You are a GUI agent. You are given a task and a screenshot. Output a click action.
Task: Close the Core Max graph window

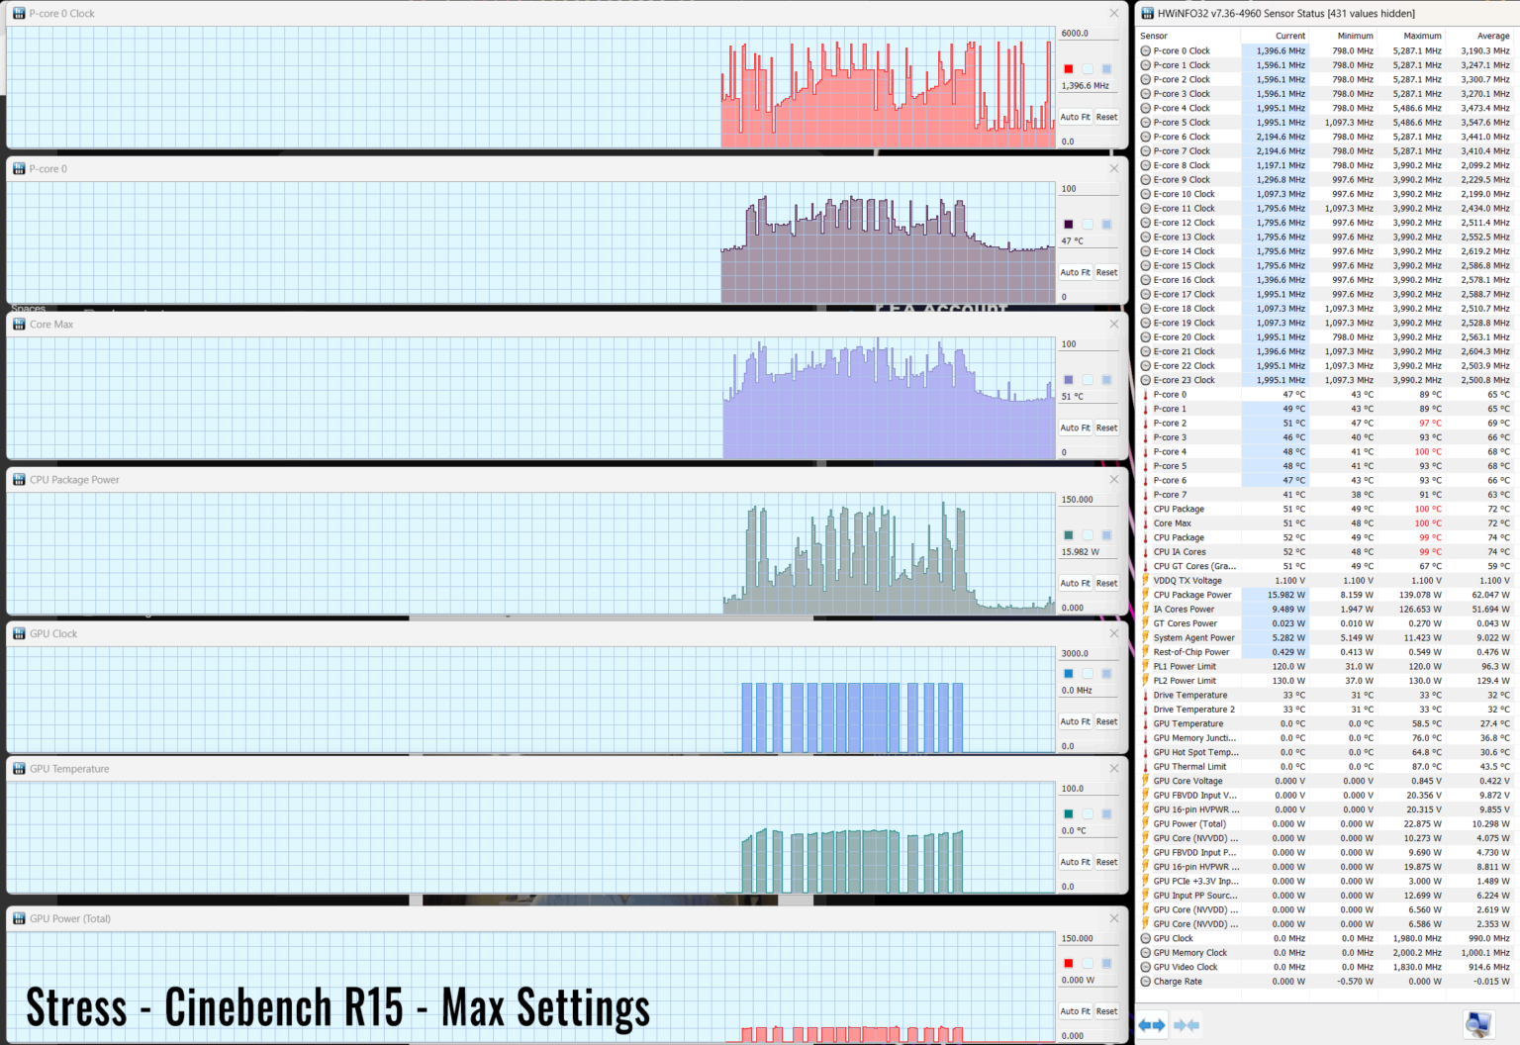coord(1114,325)
